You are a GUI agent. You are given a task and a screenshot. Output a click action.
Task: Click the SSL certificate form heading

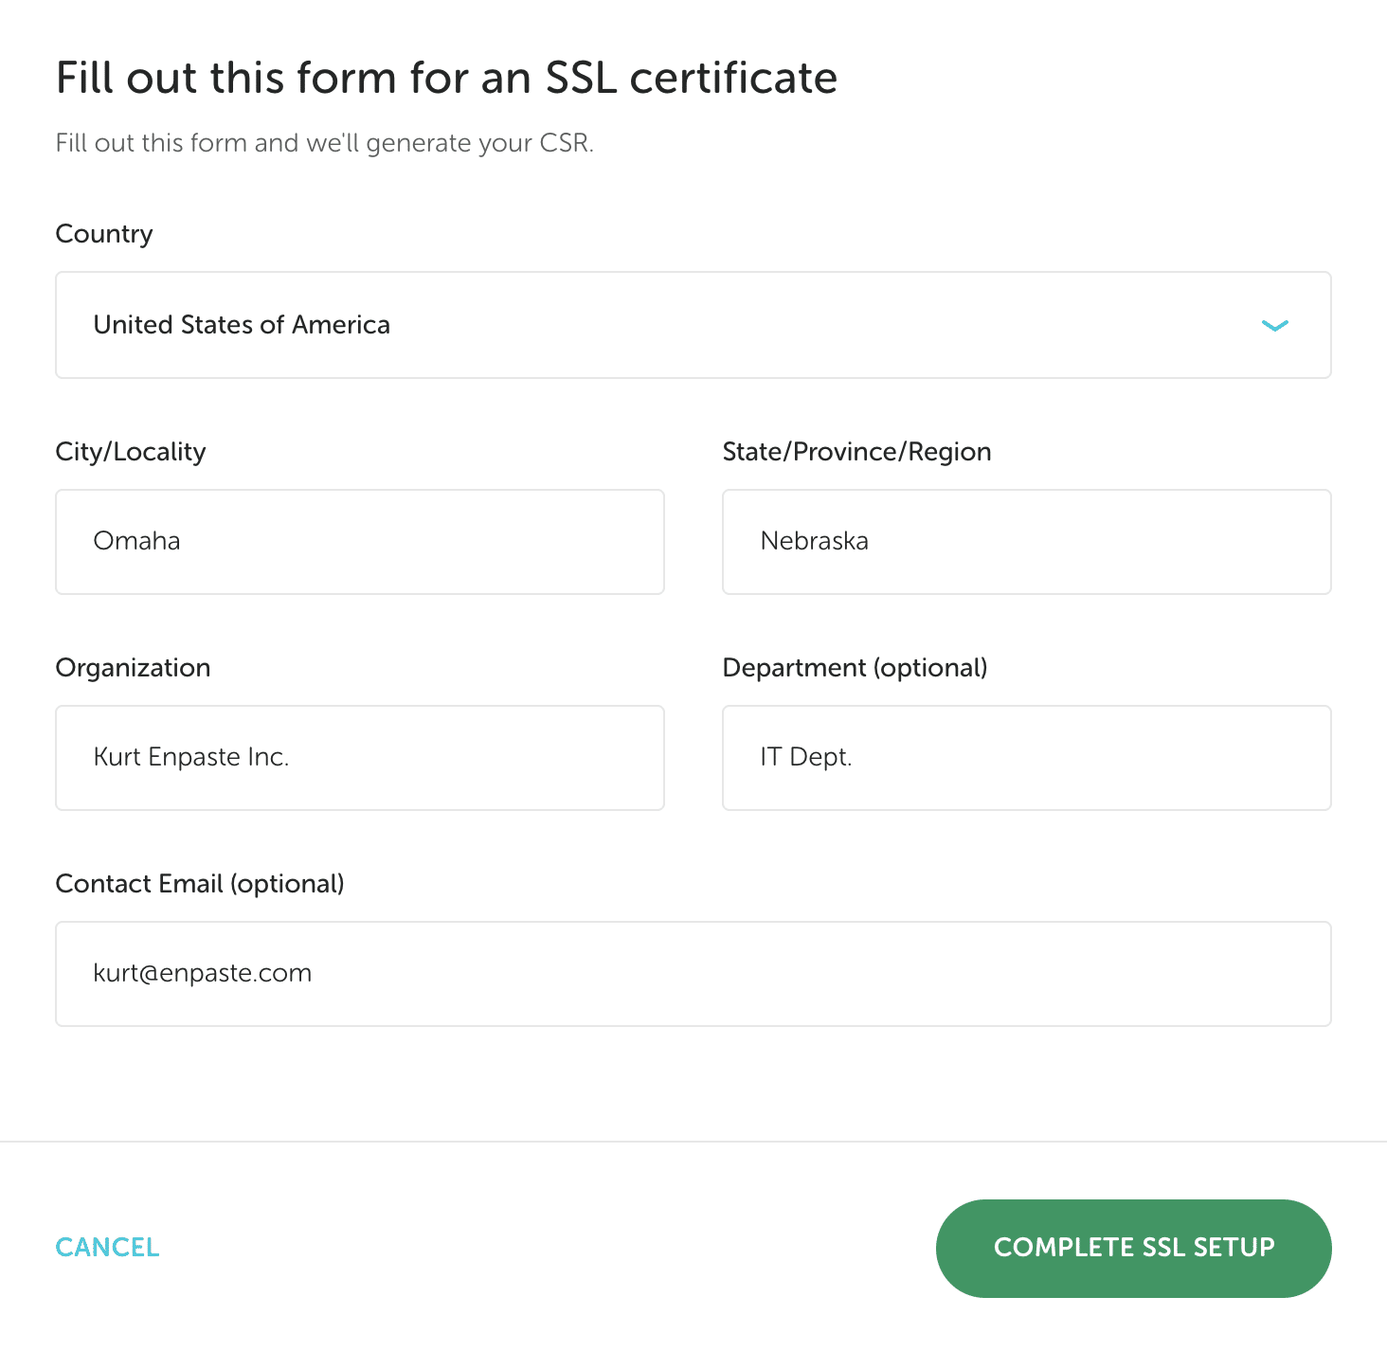click(x=446, y=78)
